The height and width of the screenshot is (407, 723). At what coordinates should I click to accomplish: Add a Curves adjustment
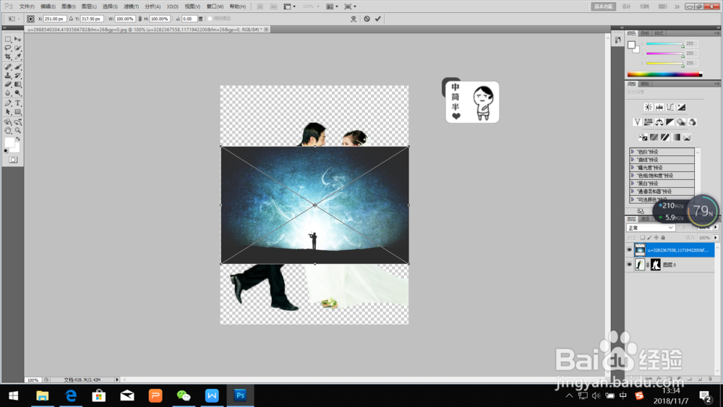[670, 107]
